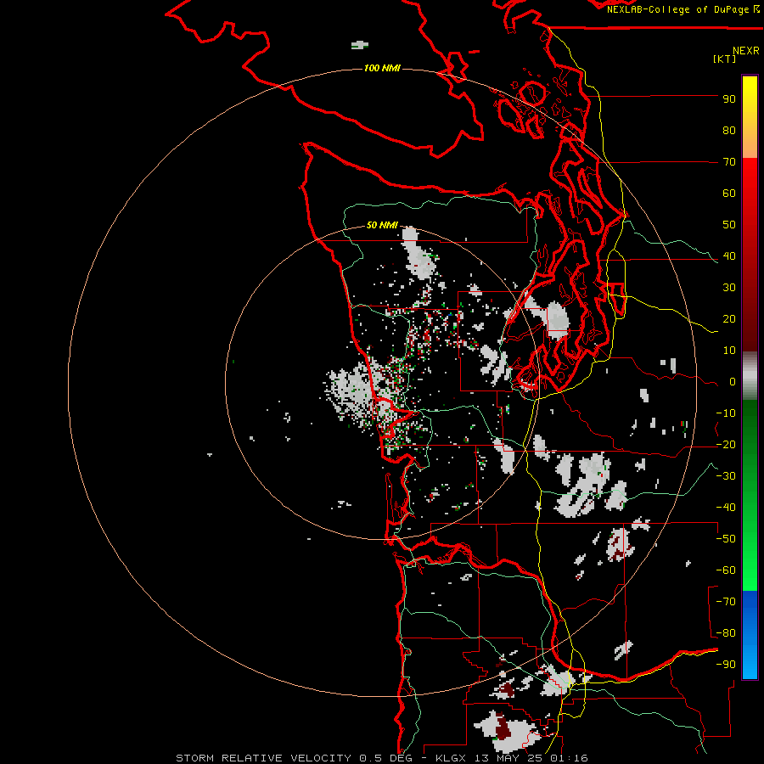Pick the bright green segment near -60

pyautogui.click(x=750, y=560)
